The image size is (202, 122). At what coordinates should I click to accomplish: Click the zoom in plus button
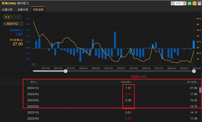(x=184, y=3)
